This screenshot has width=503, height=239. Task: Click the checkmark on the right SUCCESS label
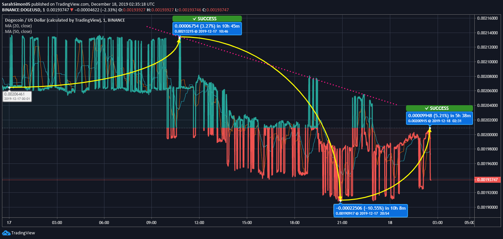point(427,108)
